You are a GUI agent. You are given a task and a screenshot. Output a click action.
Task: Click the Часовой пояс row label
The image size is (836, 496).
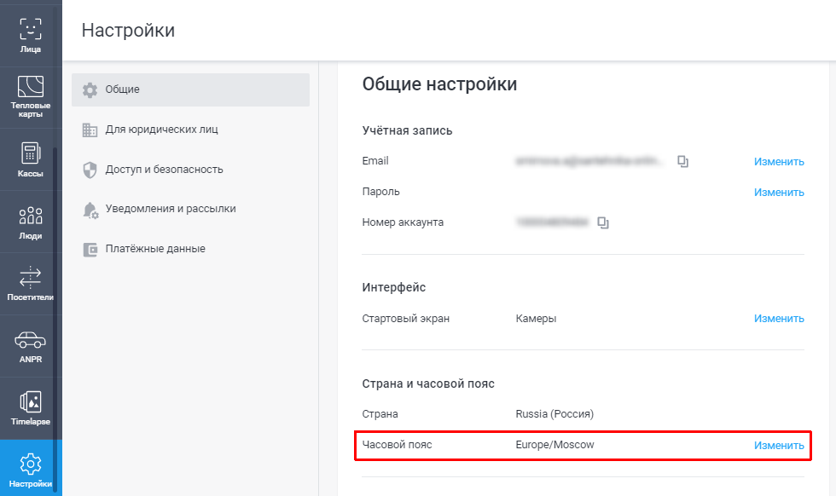(397, 445)
